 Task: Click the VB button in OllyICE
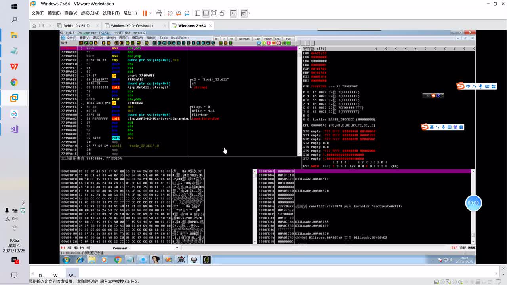[x=232, y=39]
